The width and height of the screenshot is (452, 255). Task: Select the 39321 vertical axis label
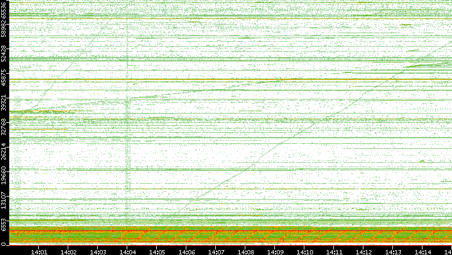click(3, 102)
